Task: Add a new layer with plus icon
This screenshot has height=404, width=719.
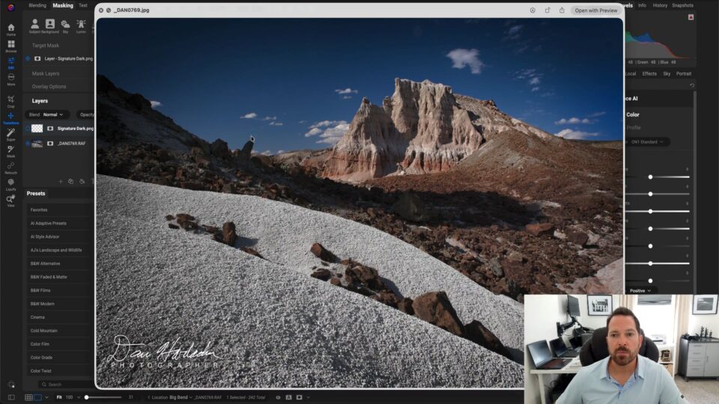Action: tap(61, 181)
